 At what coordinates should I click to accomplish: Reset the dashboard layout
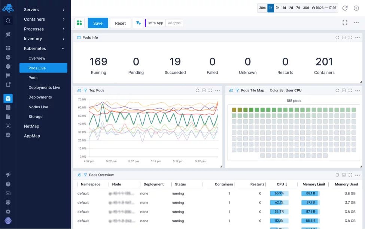pyautogui.click(x=120, y=23)
